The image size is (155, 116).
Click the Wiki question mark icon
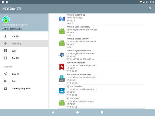click(5, 51)
